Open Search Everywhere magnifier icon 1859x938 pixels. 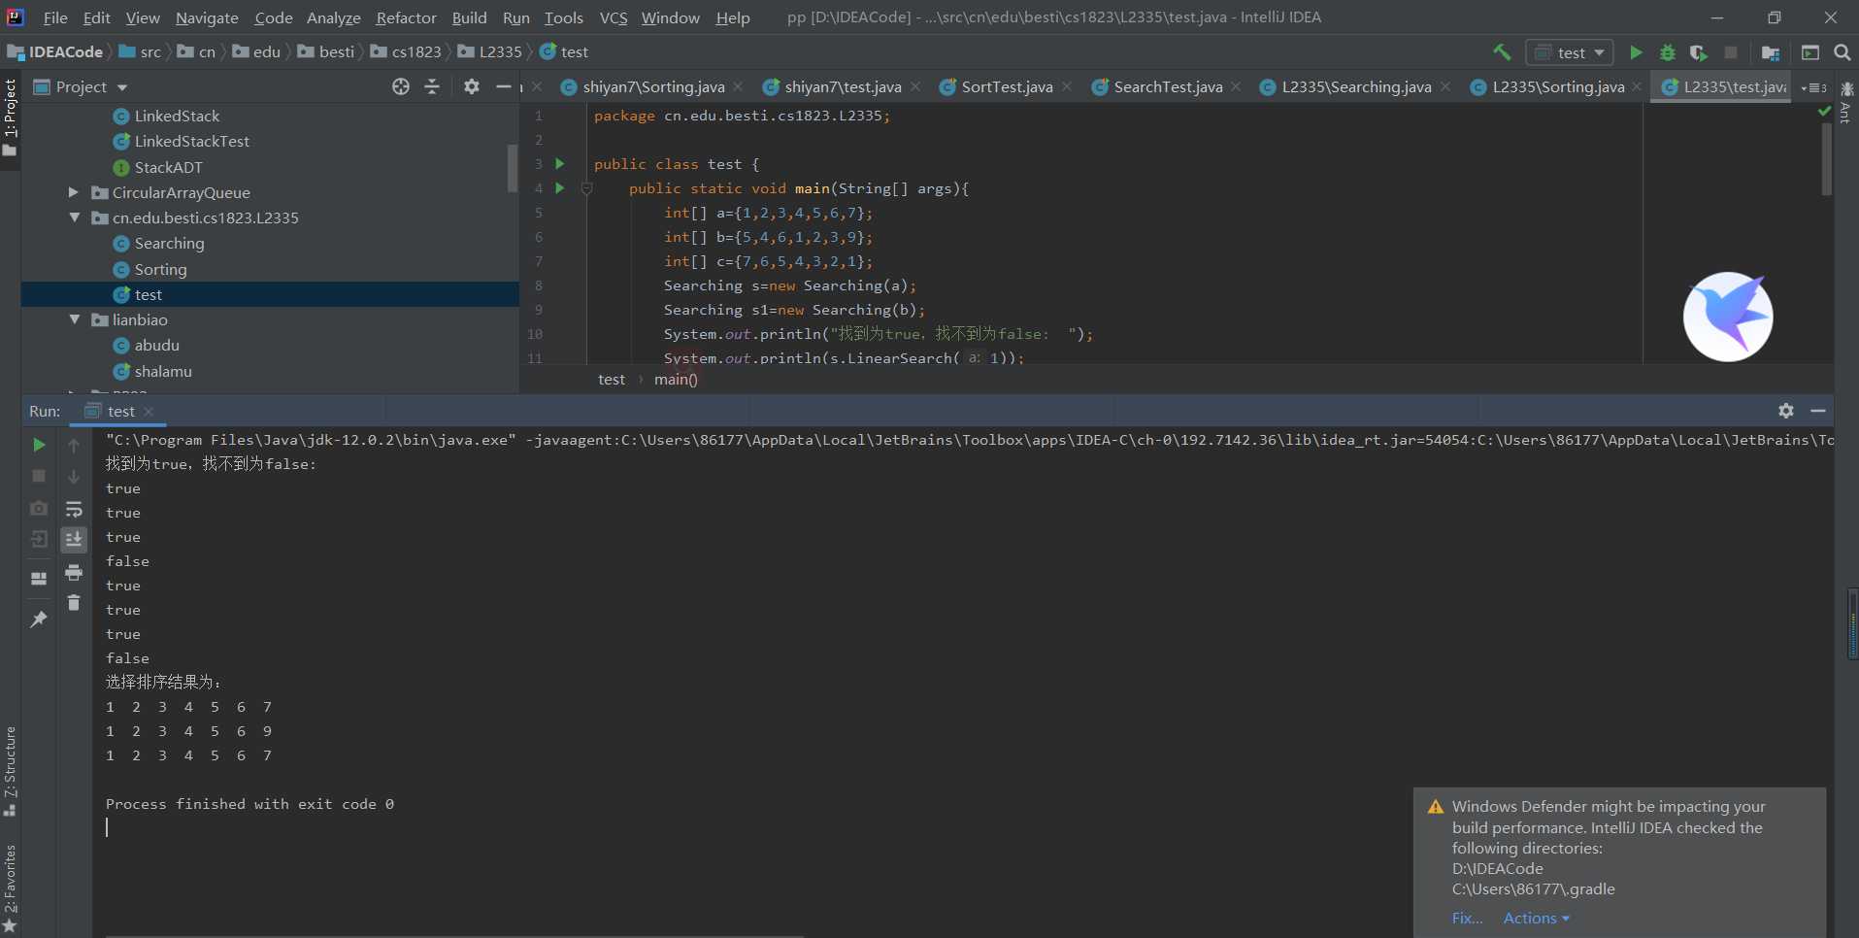(1842, 52)
